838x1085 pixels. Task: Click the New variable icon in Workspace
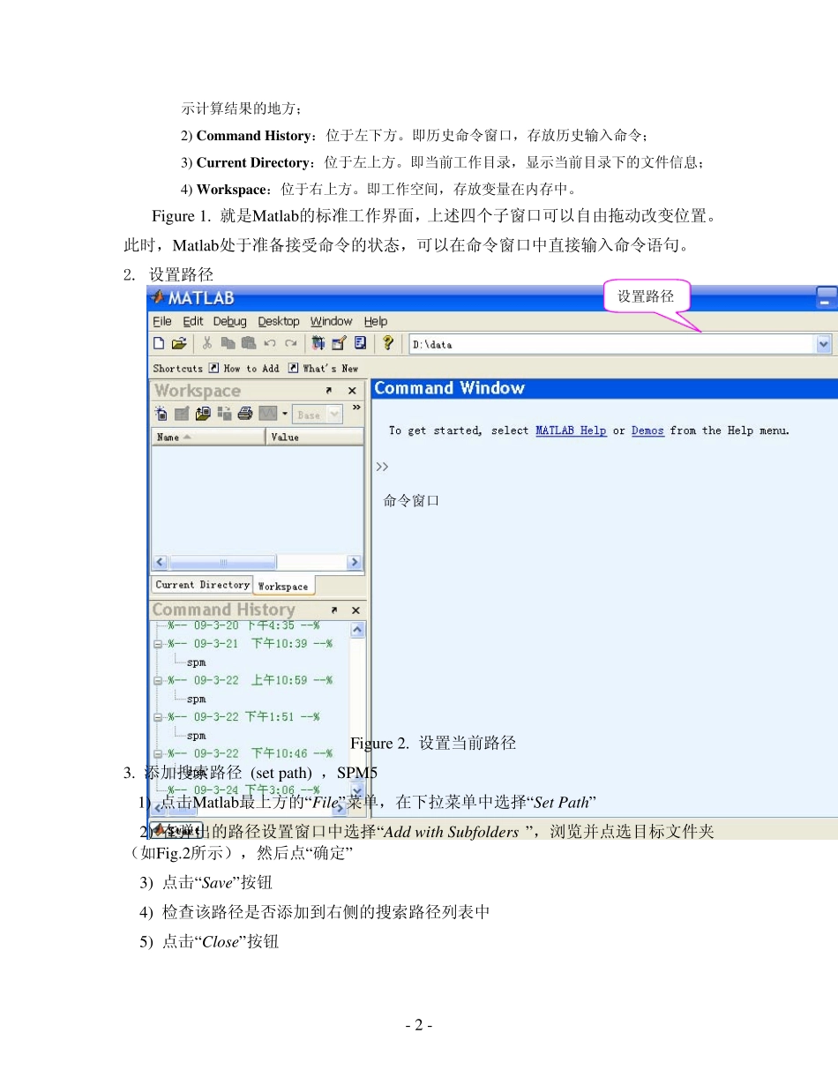(161, 414)
